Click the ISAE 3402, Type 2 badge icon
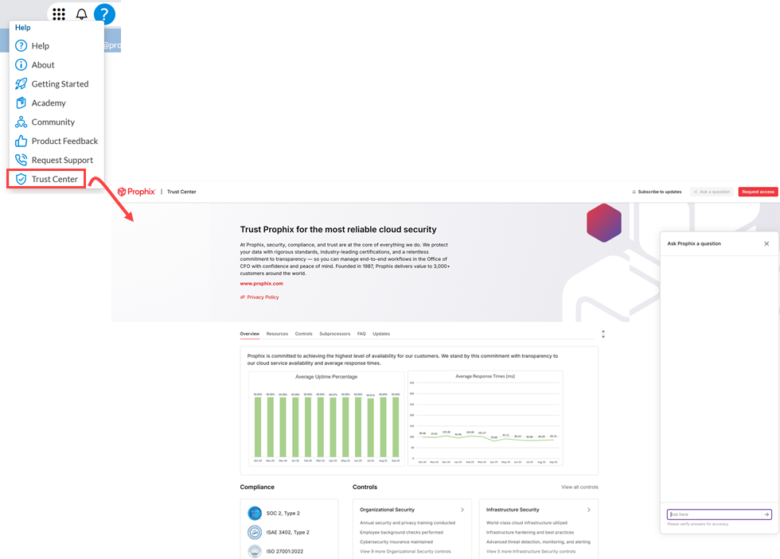780x559 pixels. 255,532
